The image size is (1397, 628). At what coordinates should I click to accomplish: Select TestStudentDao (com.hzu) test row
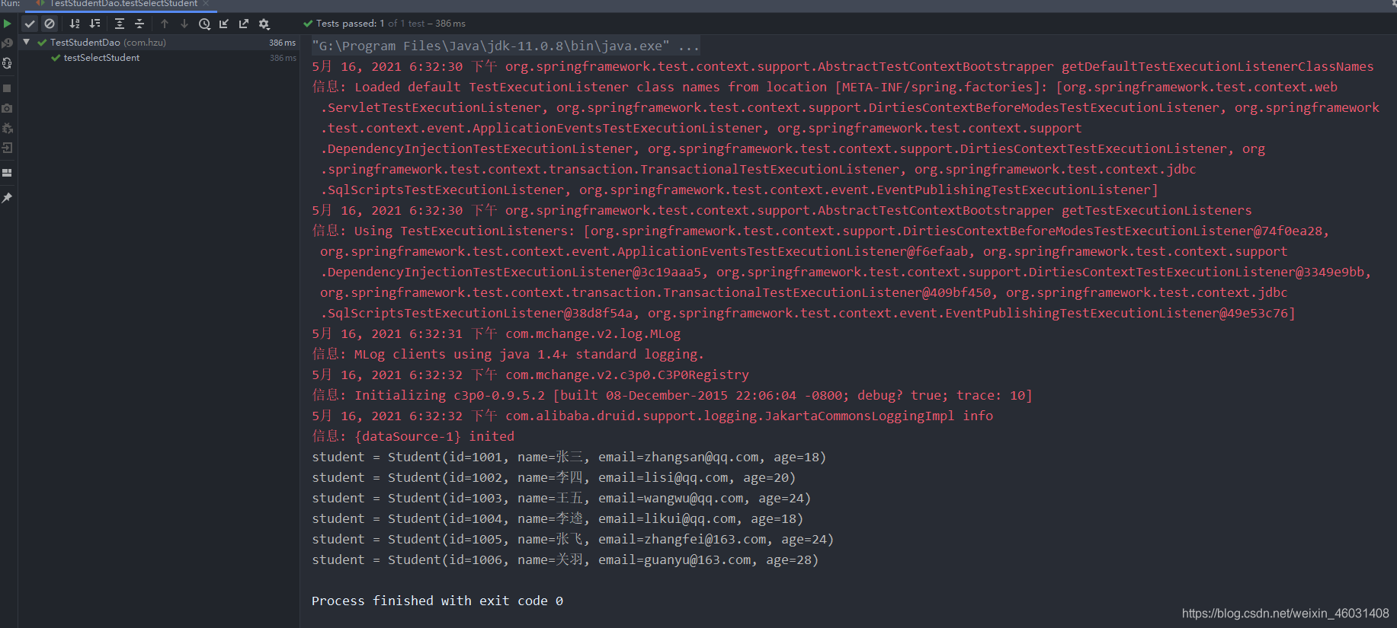tap(159, 43)
